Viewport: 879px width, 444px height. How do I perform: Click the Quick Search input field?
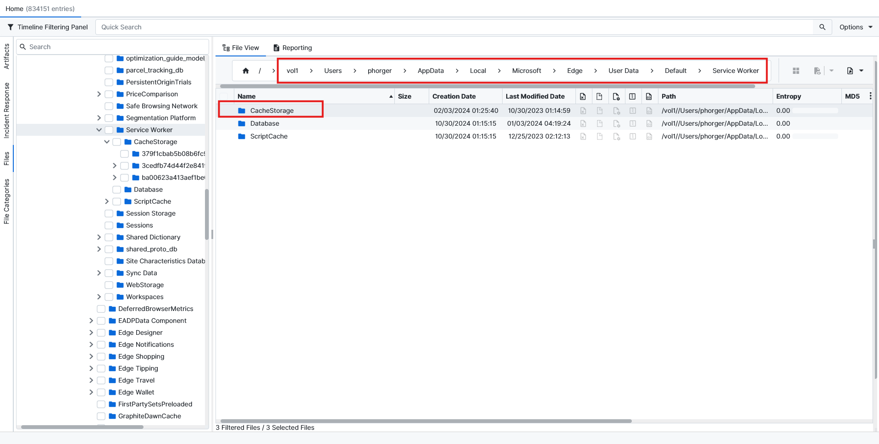click(x=454, y=27)
